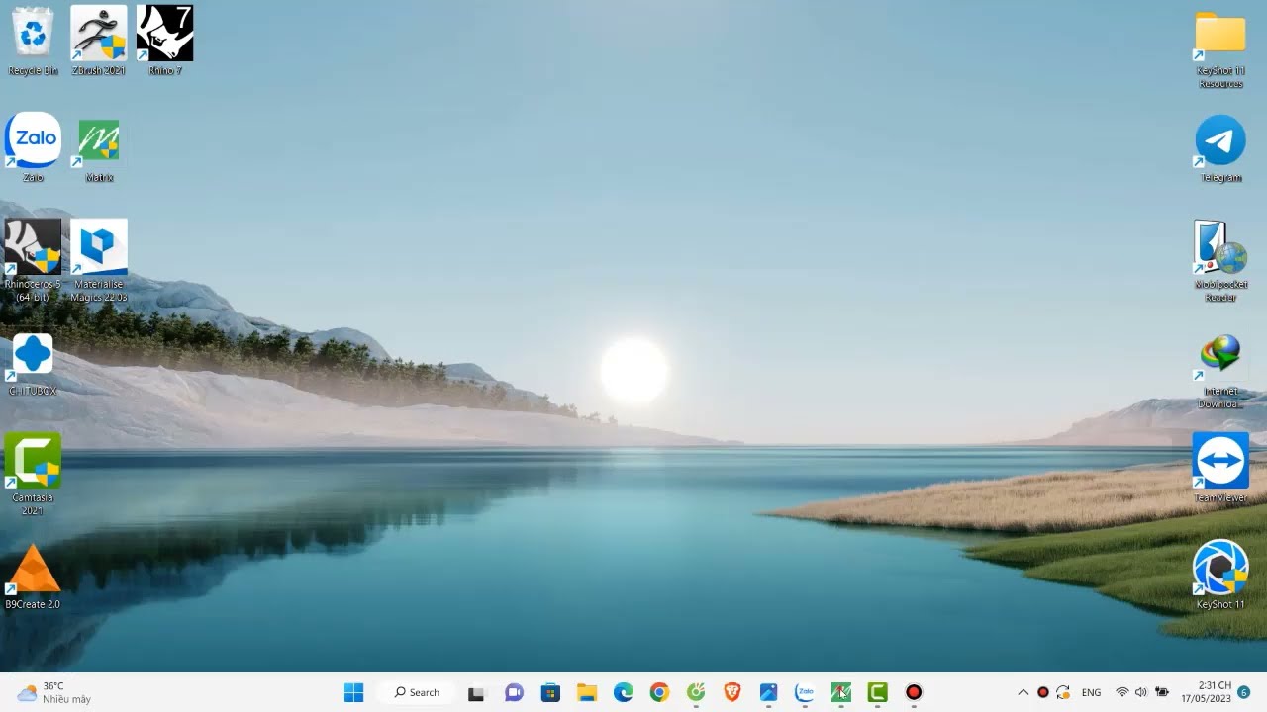Open the Coc Coc browser taskbar icon

pyautogui.click(x=696, y=692)
